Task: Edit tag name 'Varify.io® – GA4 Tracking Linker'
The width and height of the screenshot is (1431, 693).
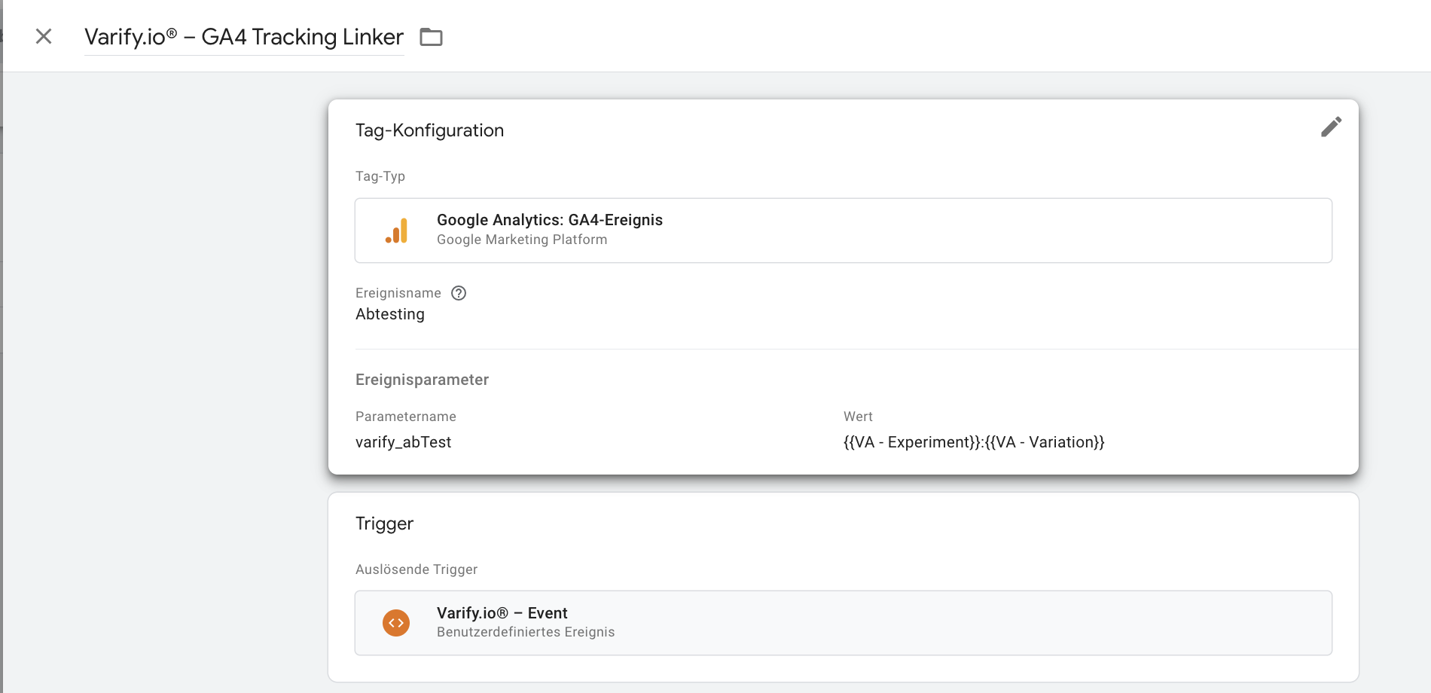Action: pyautogui.click(x=244, y=37)
